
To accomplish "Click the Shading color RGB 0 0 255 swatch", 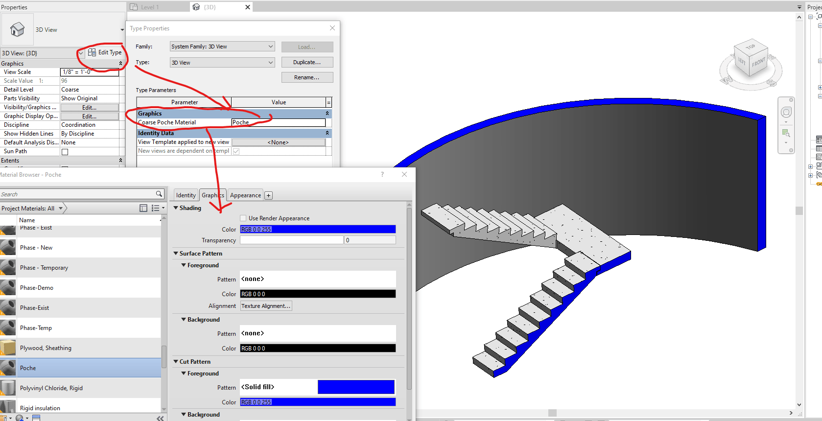I will click(x=318, y=229).
